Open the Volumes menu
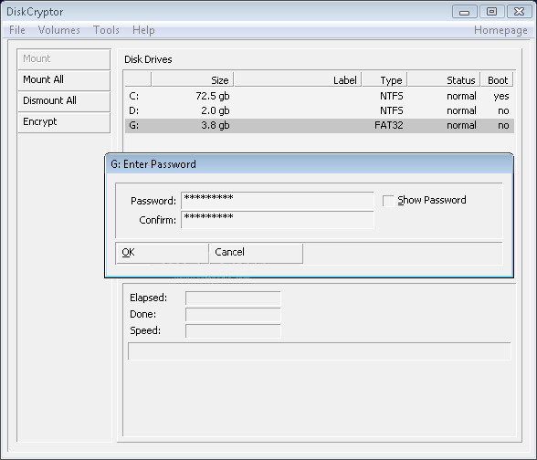Image resolution: width=537 pixels, height=460 pixels. [58, 30]
